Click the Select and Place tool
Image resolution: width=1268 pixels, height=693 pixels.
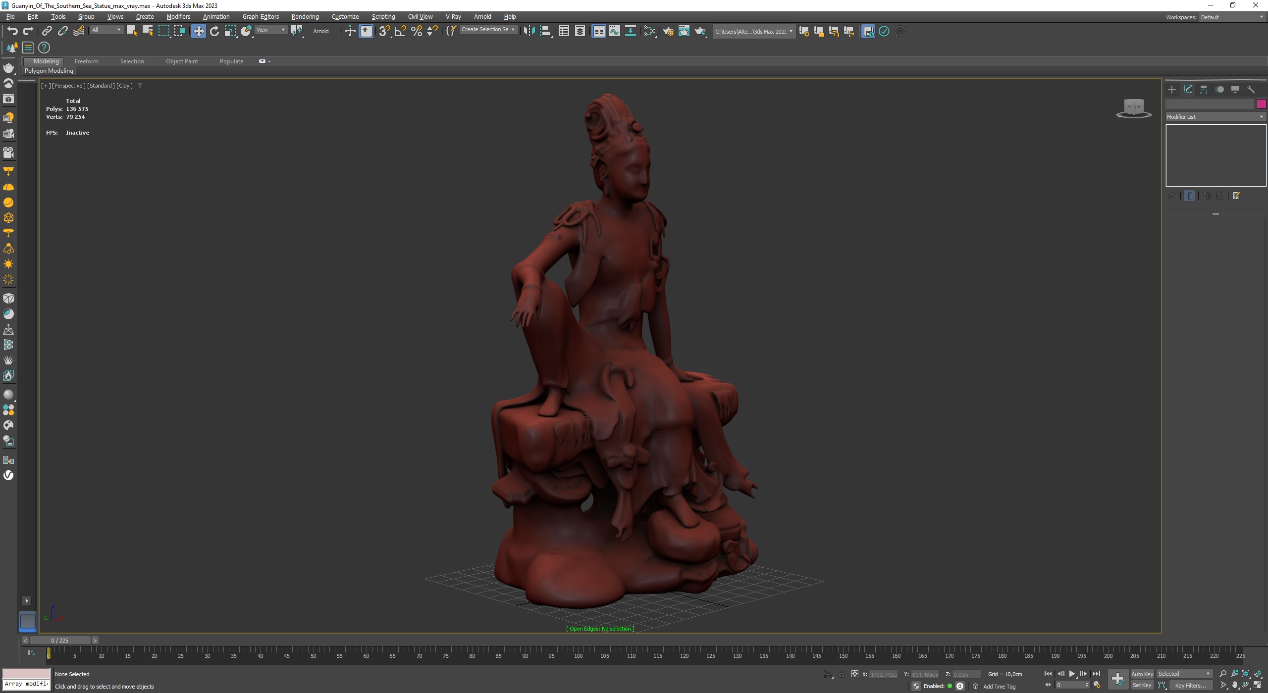pos(246,31)
